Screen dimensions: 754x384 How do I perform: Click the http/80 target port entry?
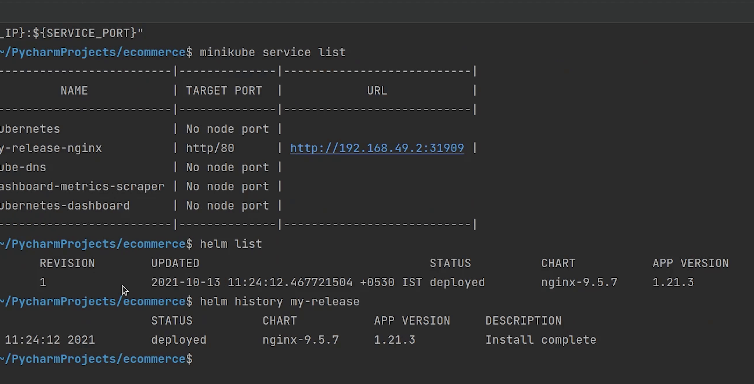(x=210, y=148)
